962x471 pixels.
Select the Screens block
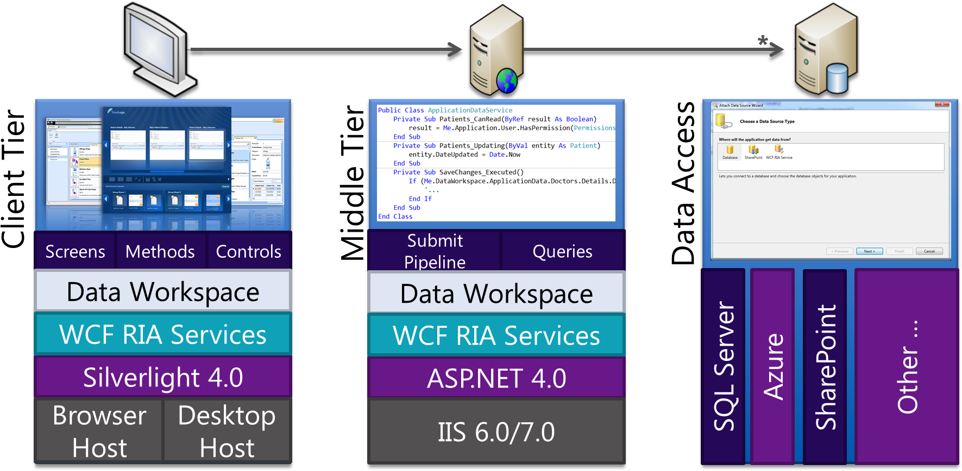click(x=75, y=251)
